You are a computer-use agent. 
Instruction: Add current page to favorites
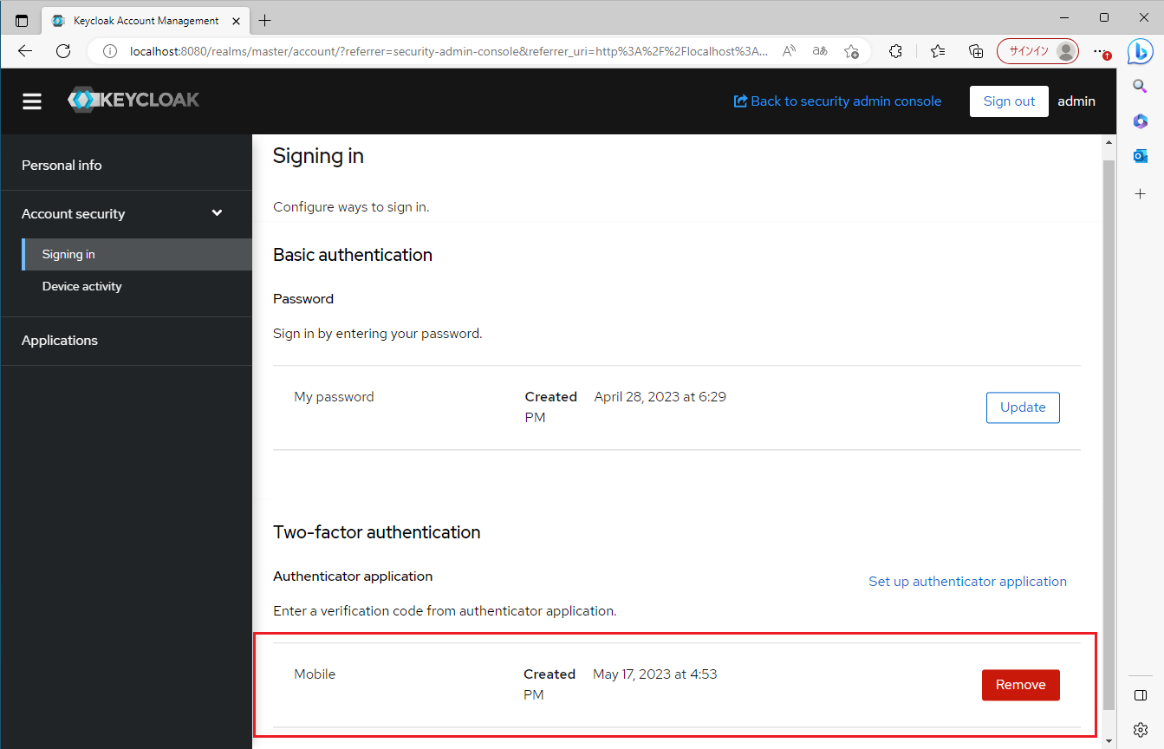(x=851, y=51)
